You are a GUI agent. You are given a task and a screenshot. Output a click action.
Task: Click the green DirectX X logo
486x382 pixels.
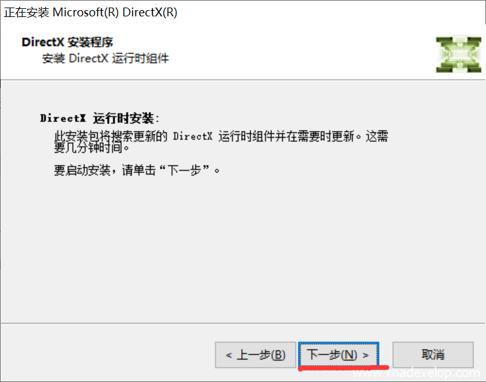pyautogui.click(x=458, y=55)
